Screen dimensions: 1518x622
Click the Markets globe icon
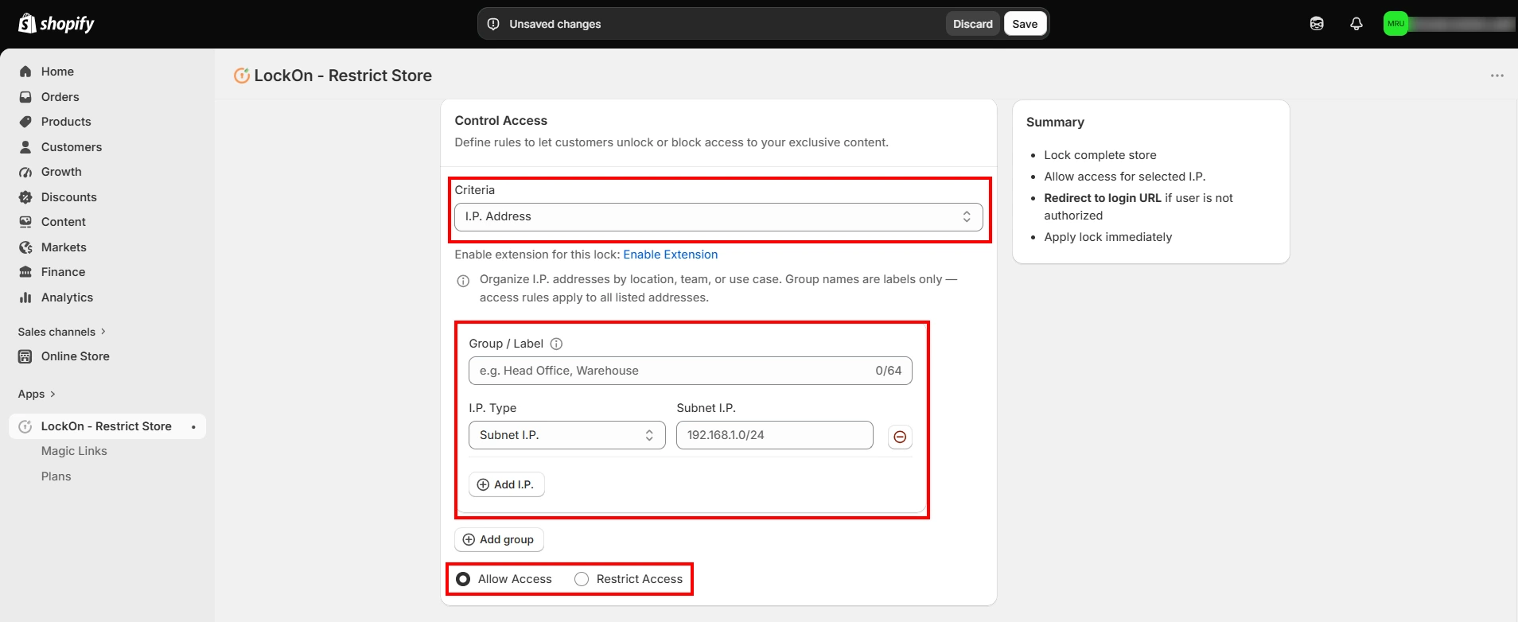tap(25, 247)
